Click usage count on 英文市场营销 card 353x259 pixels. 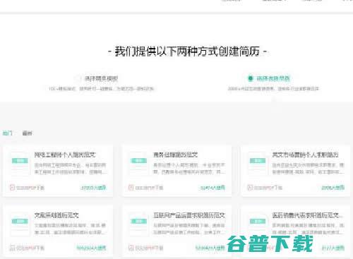(333, 188)
